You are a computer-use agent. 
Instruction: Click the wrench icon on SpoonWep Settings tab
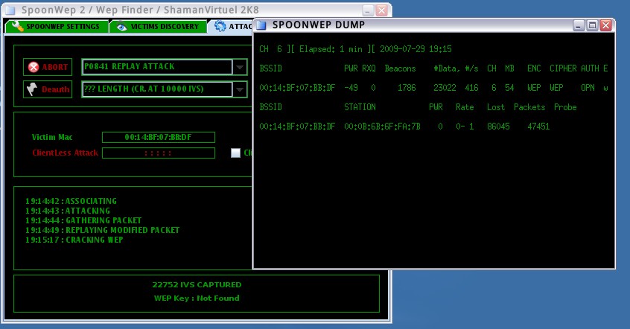pos(17,26)
